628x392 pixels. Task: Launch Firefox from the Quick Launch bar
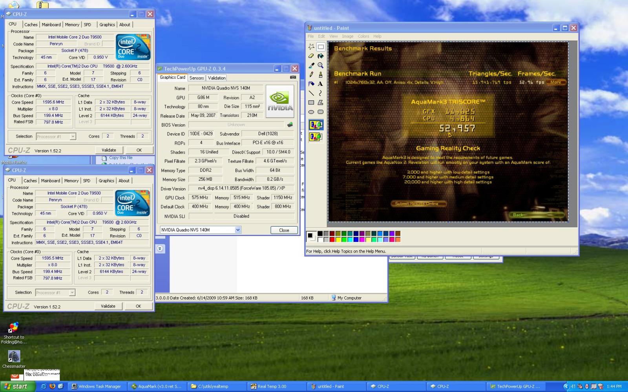[52, 386]
